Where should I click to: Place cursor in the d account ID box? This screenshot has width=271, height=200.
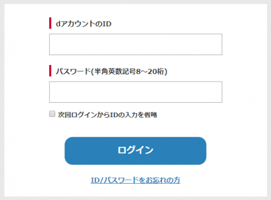(x=135, y=44)
